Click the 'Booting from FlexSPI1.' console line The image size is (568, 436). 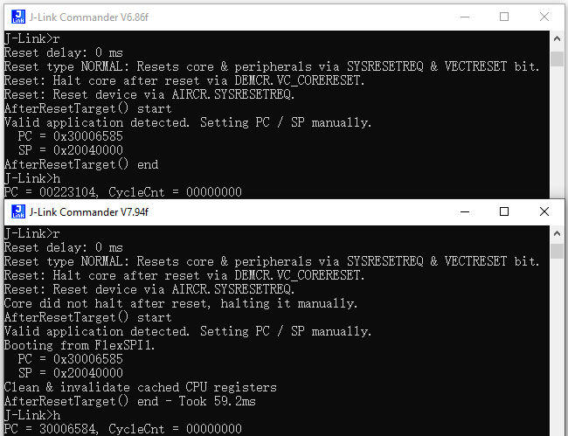(80, 345)
